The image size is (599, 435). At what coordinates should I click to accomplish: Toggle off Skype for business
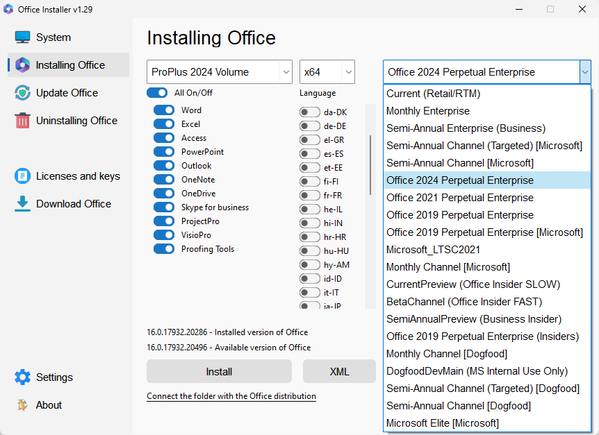(164, 207)
